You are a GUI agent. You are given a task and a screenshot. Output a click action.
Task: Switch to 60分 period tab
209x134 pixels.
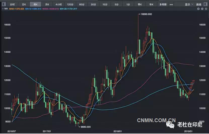[x=82, y=5]
